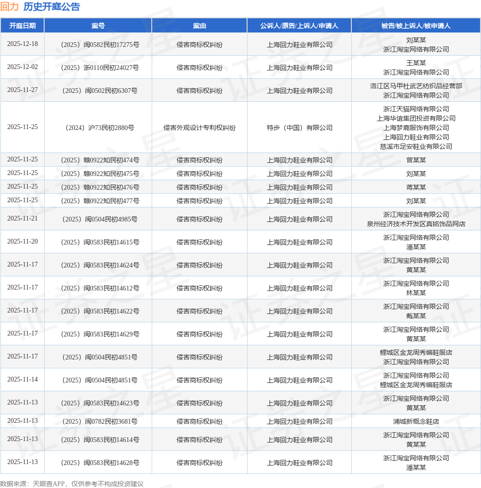Click defendant 戴某某
Image resolution: width=481 pixels, height=488 pixels.
click(x=416, y=316)
